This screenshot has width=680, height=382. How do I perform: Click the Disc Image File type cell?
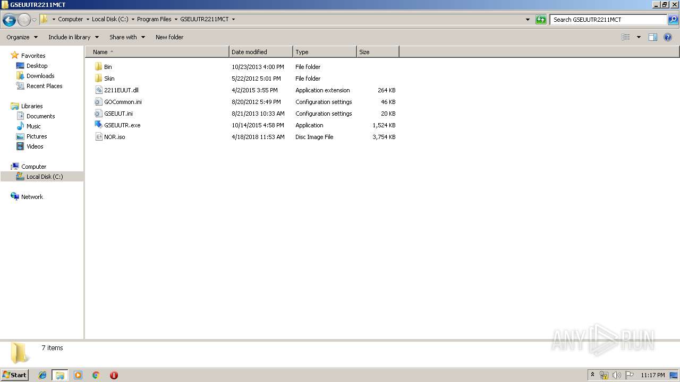(314, 137)
